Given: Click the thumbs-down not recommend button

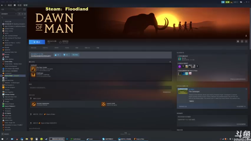Looking at the screenshot, I should pyautogui.click(x=66, y=55).
